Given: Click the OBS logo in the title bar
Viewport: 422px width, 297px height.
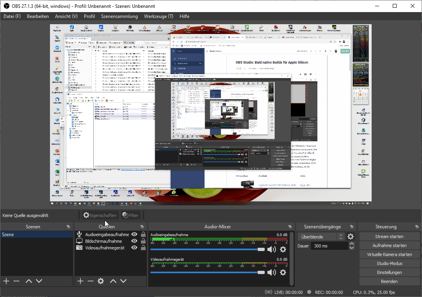Looking at the screenshot, I should [x=7, y=6].
